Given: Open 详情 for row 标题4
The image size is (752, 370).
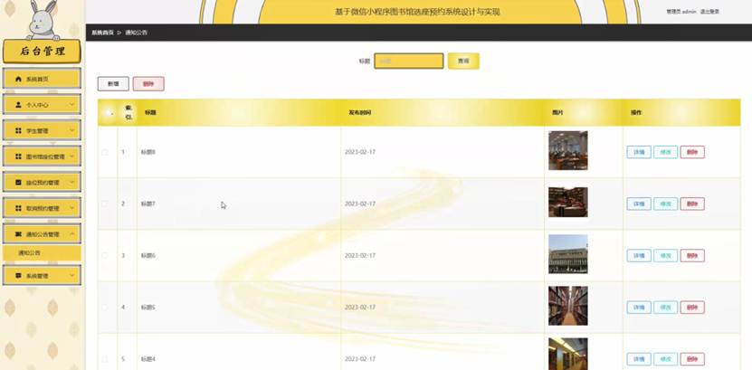Looking at the screenshot, I should tap(639, 359).
